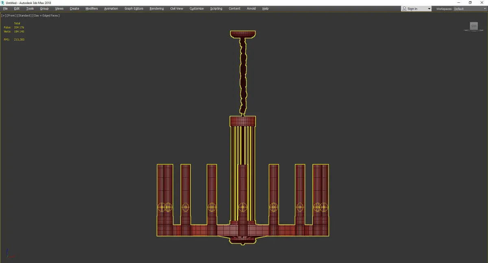Open the Scripting menu
Image resolution: width=488 pixels, height=263 pixels.
click(x=216, y=9)
